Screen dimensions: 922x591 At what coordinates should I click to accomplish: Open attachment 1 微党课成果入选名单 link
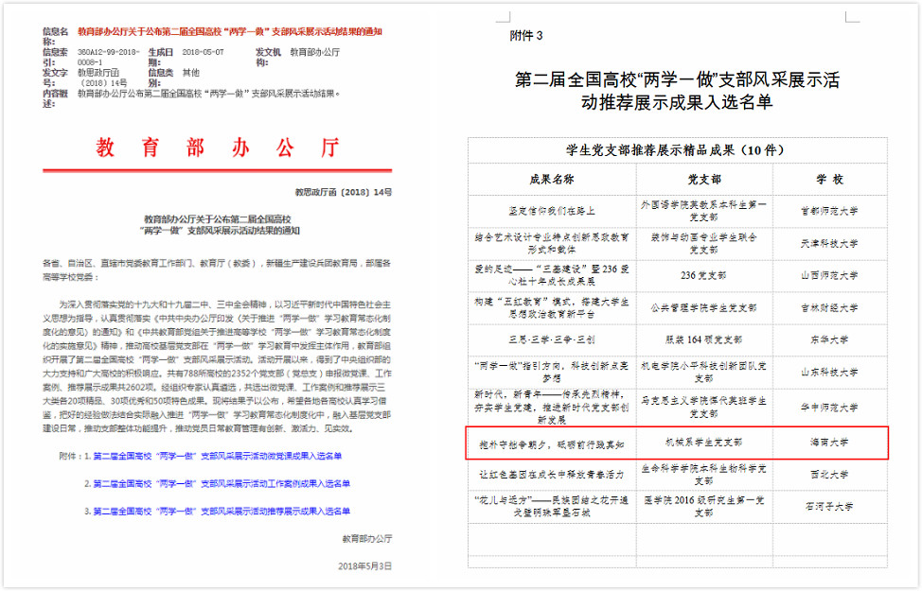click(x=217, y=455)
